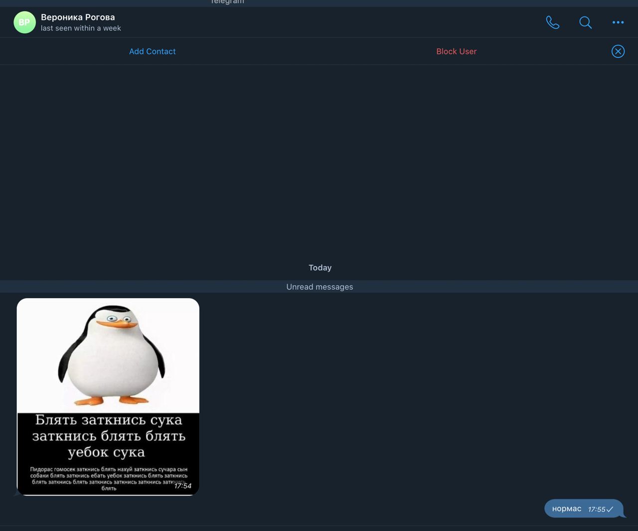This screenshot has width=638, height=531.
Task: Open Вероника Рогова's profile from header name
Action: tap(78, 17)
